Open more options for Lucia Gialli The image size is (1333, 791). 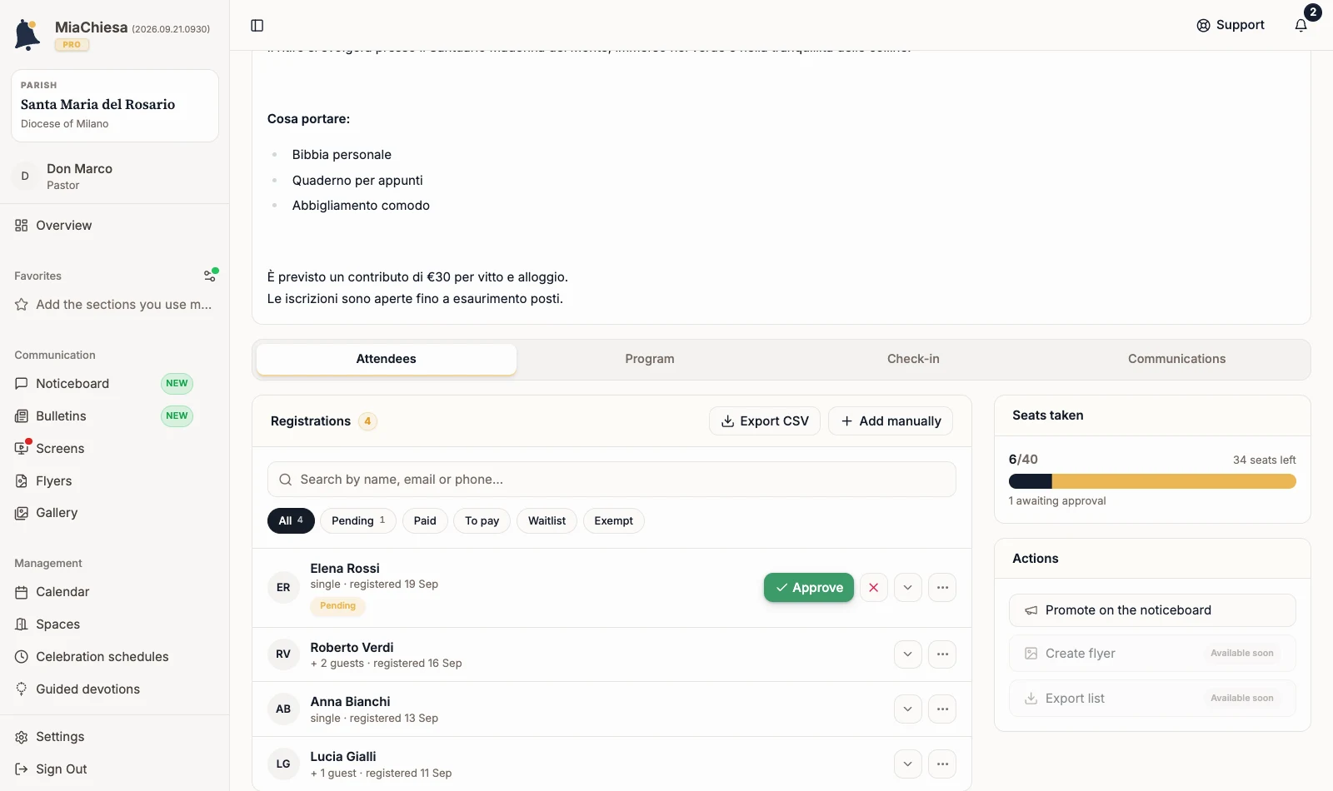(x=942, y=764)
